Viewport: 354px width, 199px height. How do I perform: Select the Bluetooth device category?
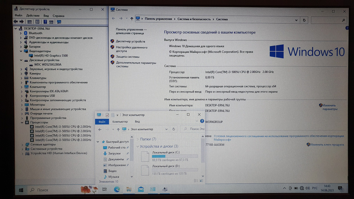[35, 33]
